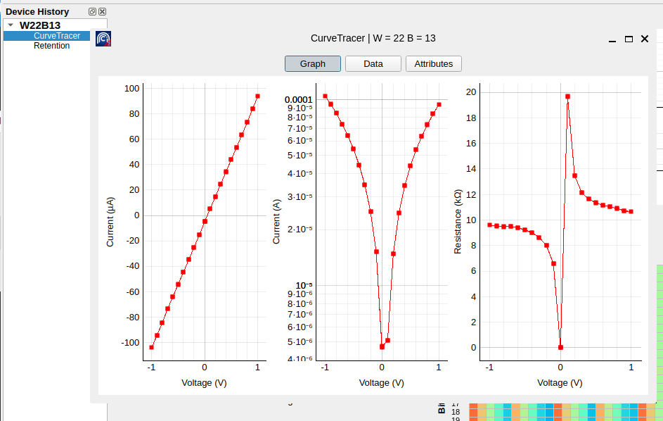
Task: Select the Retention history entry
Action: pos(51,46)
